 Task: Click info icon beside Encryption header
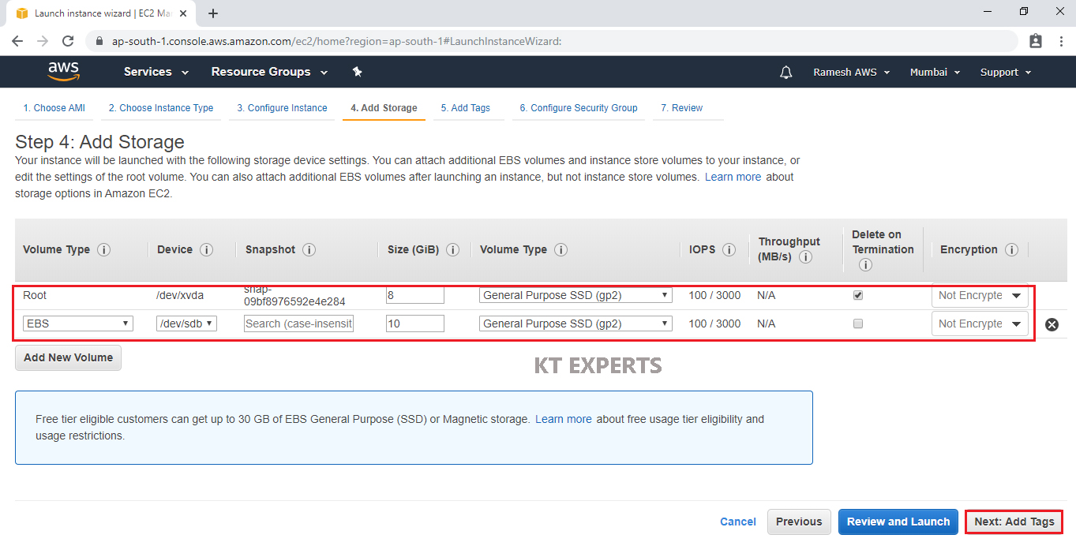1012,249
